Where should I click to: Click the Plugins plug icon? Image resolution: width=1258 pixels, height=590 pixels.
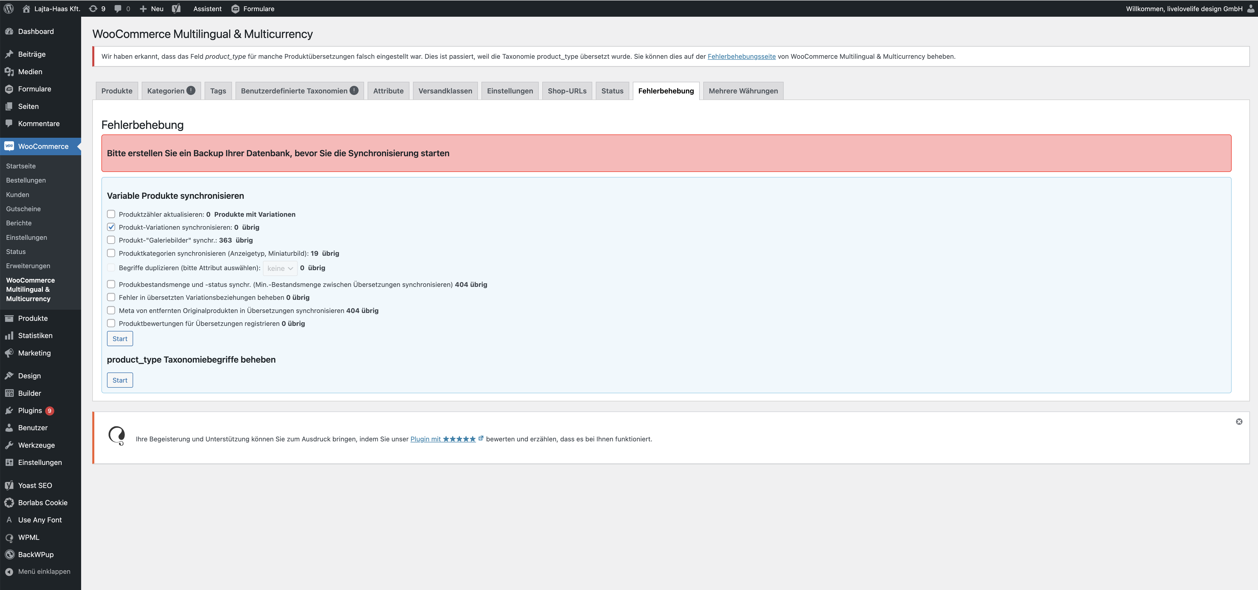9,410
